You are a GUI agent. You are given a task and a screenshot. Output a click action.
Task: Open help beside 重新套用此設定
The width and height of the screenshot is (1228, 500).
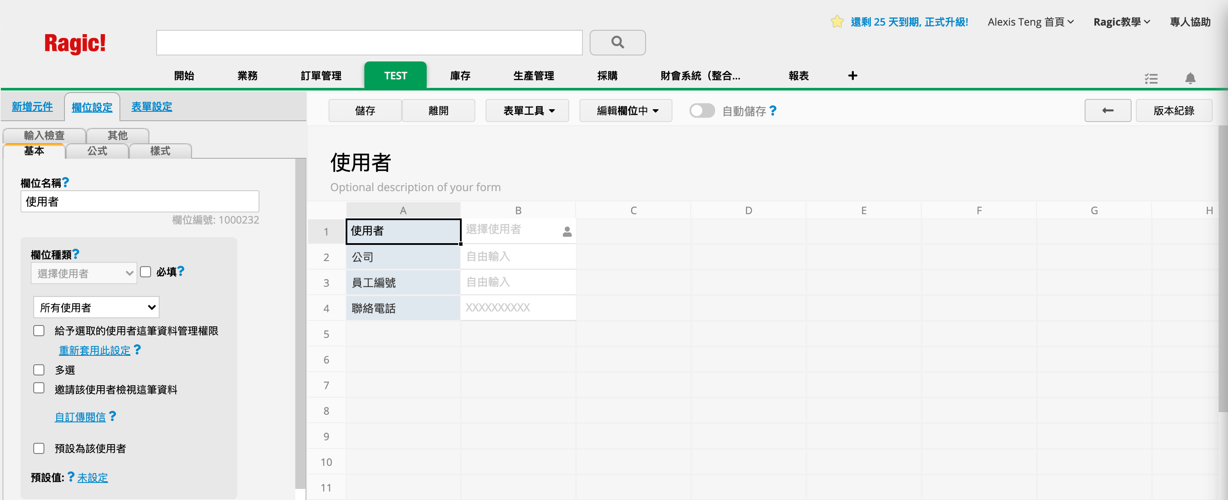(137, 349)
